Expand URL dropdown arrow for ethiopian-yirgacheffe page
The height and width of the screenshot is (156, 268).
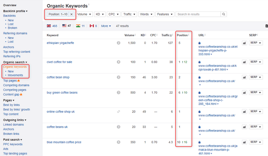point(211,54)
